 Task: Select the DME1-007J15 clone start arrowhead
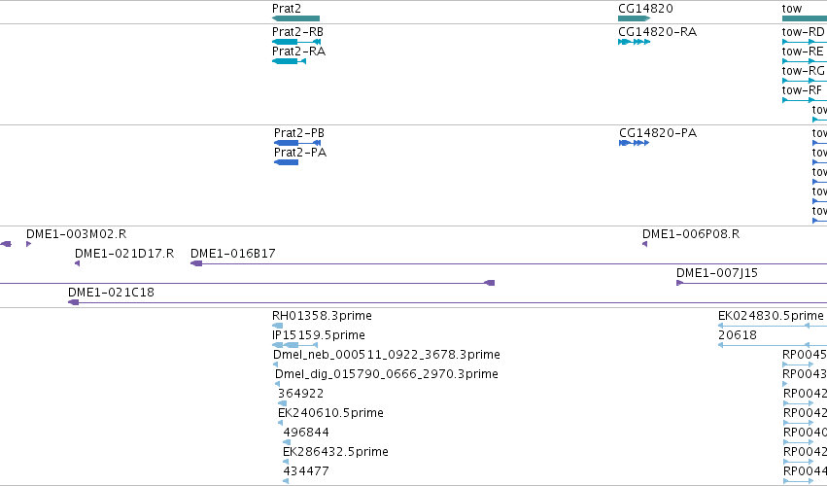pos(680,283)
